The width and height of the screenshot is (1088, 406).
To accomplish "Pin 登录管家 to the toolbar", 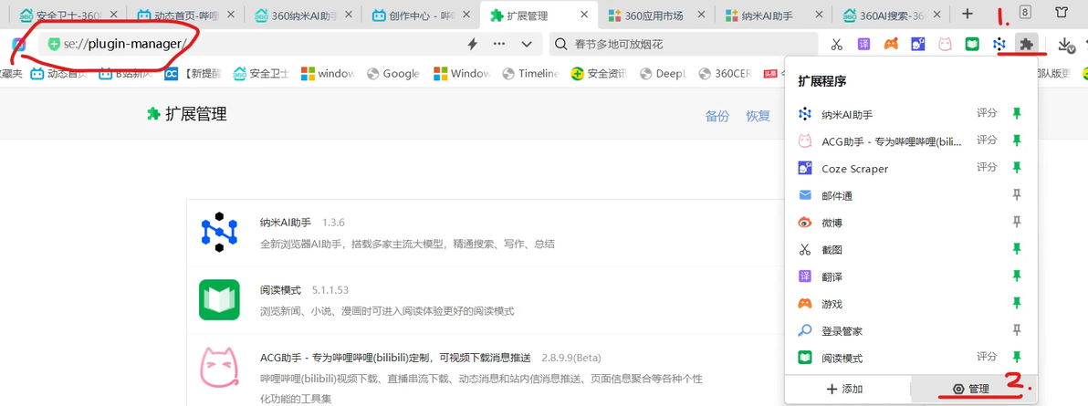I will [1017, 329].
